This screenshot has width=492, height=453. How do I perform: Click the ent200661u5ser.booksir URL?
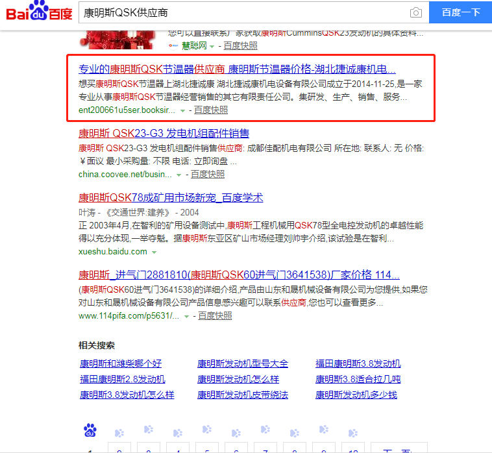[x=127, y=110]
